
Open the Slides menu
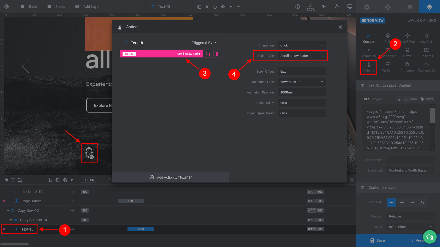[x=56, y=7]
